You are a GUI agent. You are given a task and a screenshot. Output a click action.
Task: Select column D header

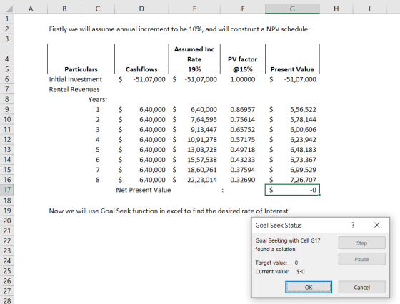click(141, 9)
